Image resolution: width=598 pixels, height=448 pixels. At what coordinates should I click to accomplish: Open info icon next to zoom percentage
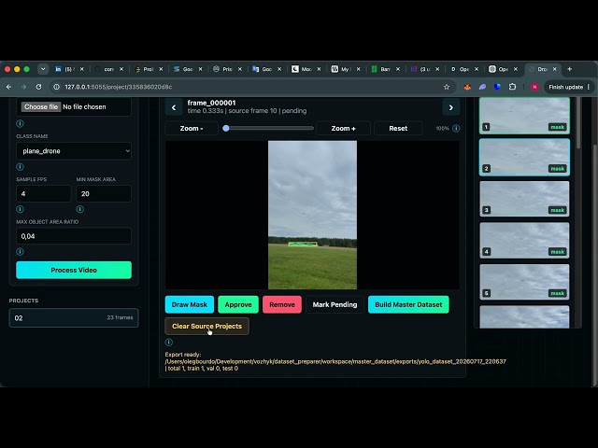tap(456, 129)
